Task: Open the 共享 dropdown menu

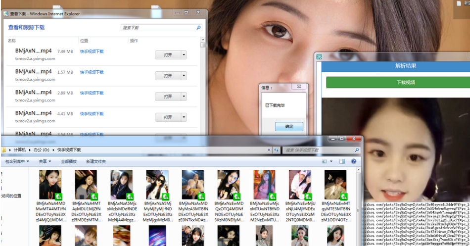Action: click(45, 161)
